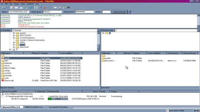The width and height of the screenshot is (200, 112).
Task: Open the Site Manager toolbar icon
Action: pos(3,7)
